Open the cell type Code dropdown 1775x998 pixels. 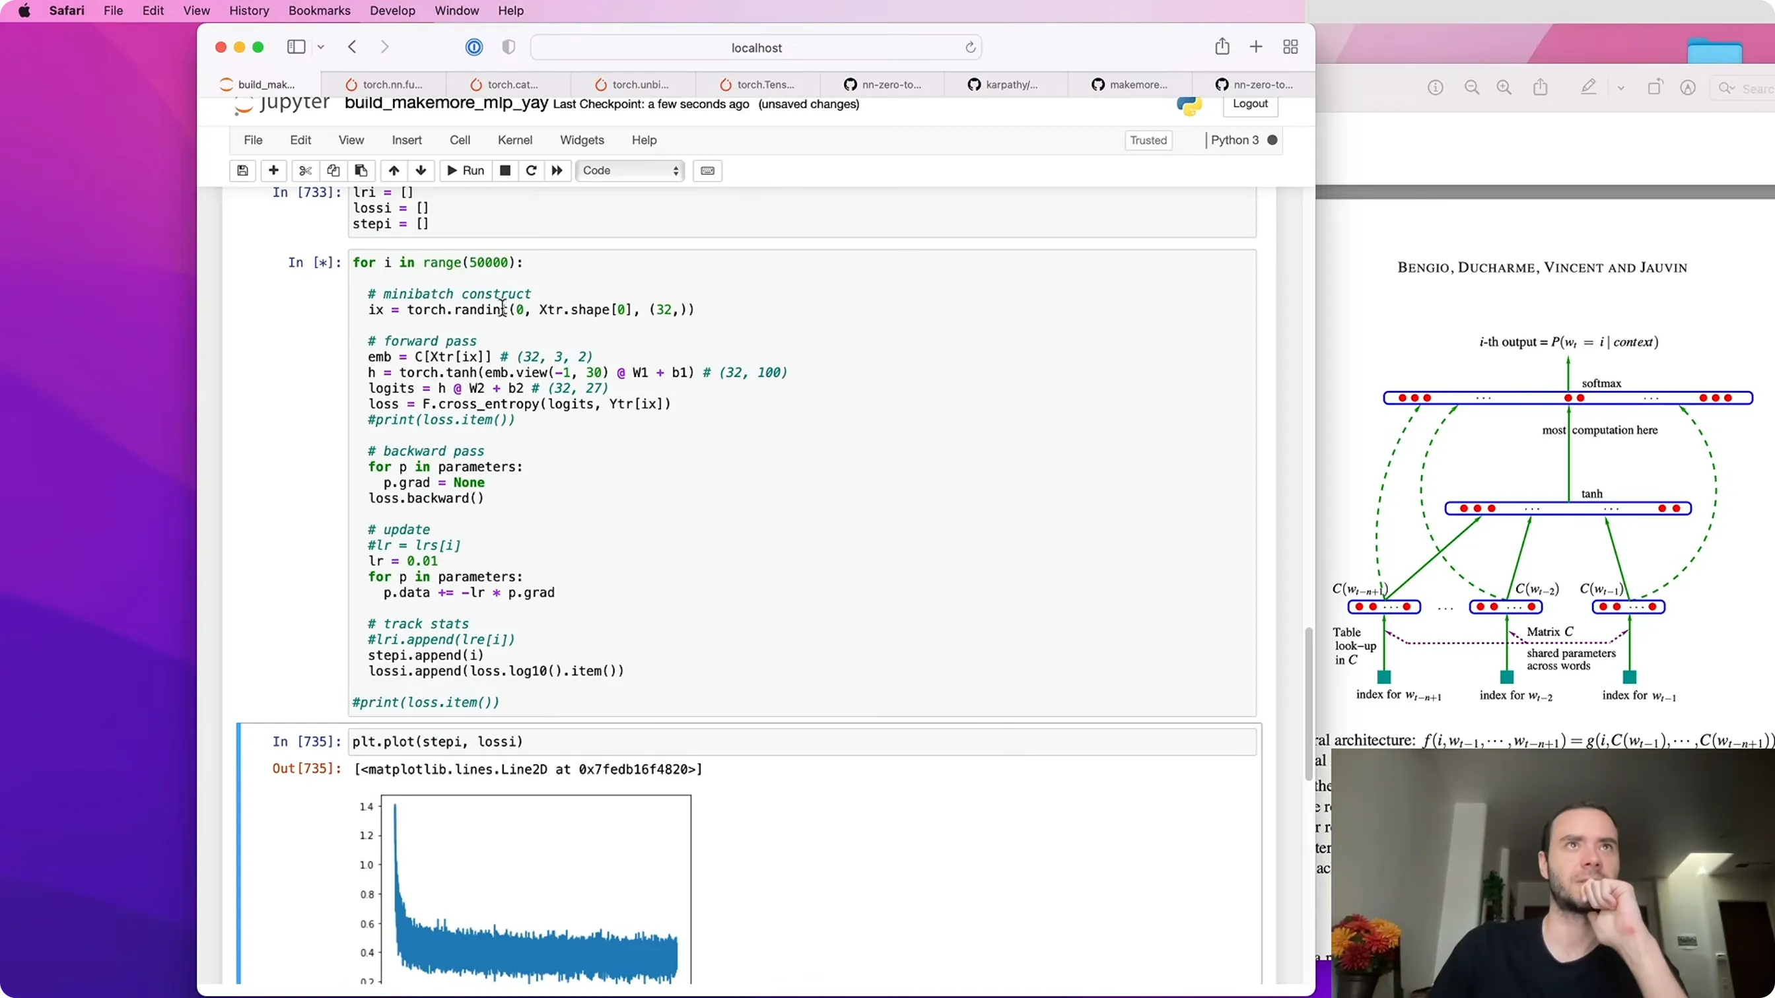tap(630, 170)
